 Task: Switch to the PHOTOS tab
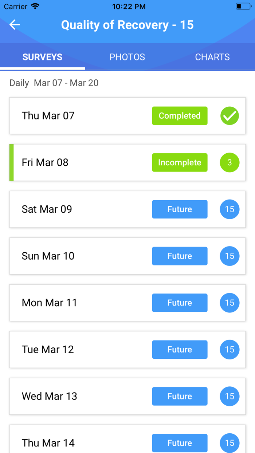pos(127,57)
